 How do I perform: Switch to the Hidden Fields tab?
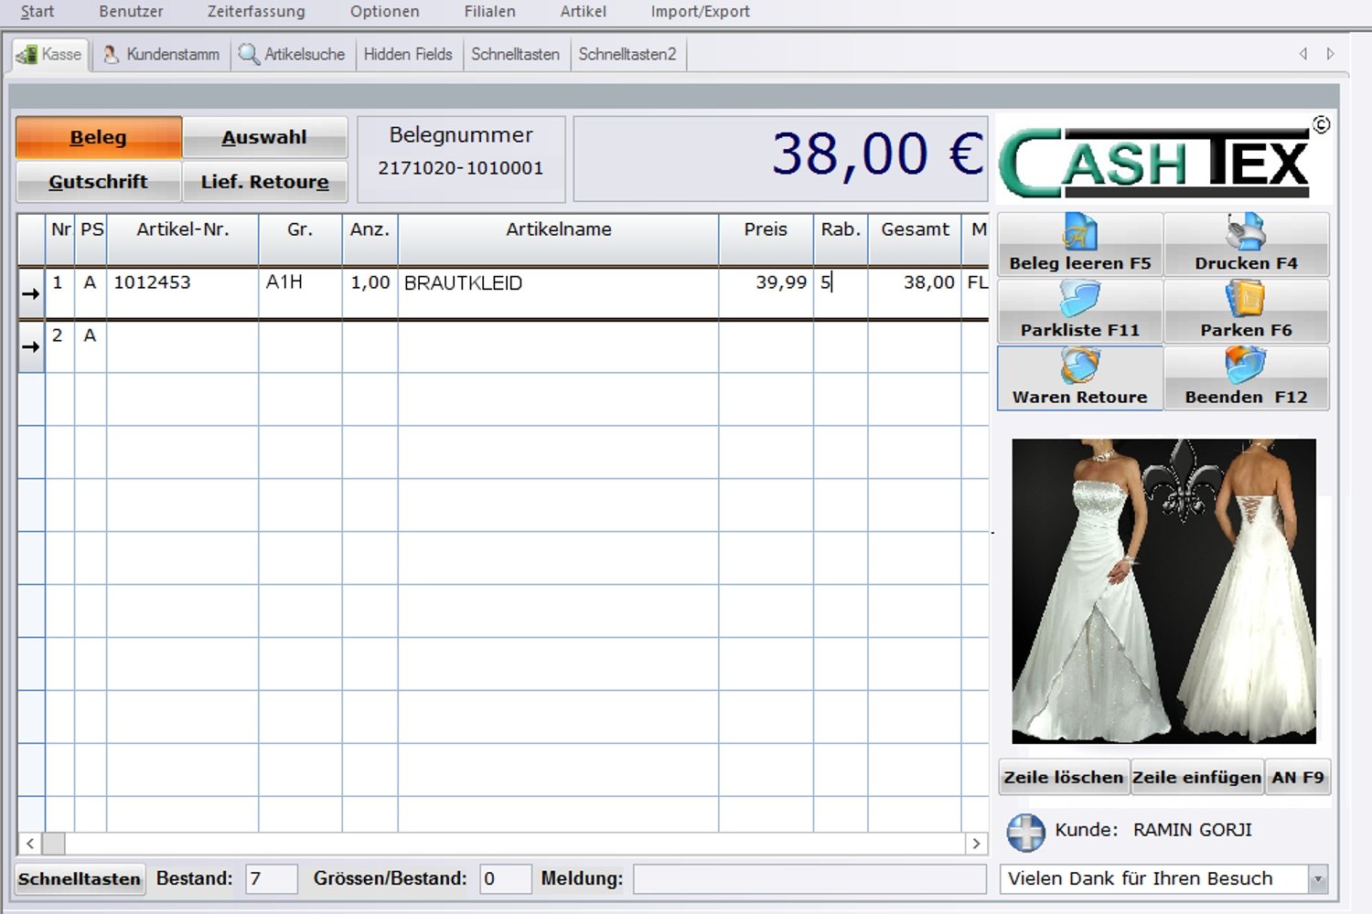click(x=408, y=55)
